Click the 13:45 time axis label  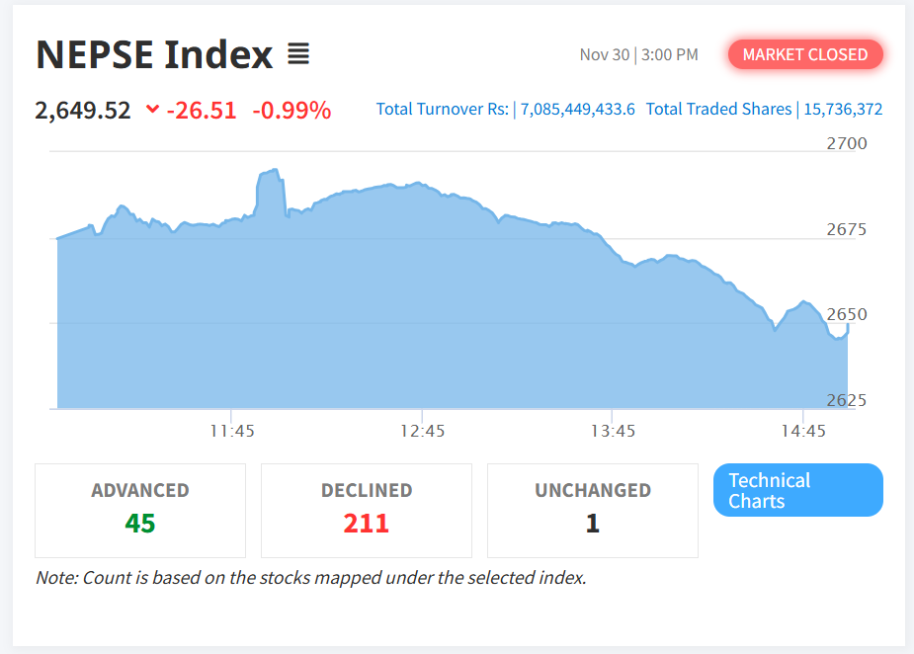[x=613, y=431]
